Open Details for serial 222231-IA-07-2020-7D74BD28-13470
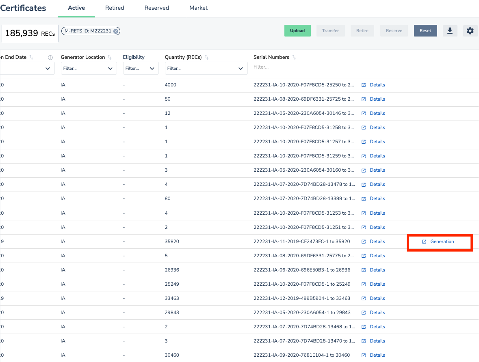Screen dimensions: 479x362 click(377, 341)
